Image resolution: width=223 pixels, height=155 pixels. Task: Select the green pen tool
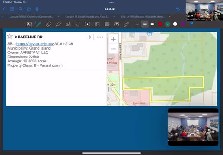coord(38,24)
